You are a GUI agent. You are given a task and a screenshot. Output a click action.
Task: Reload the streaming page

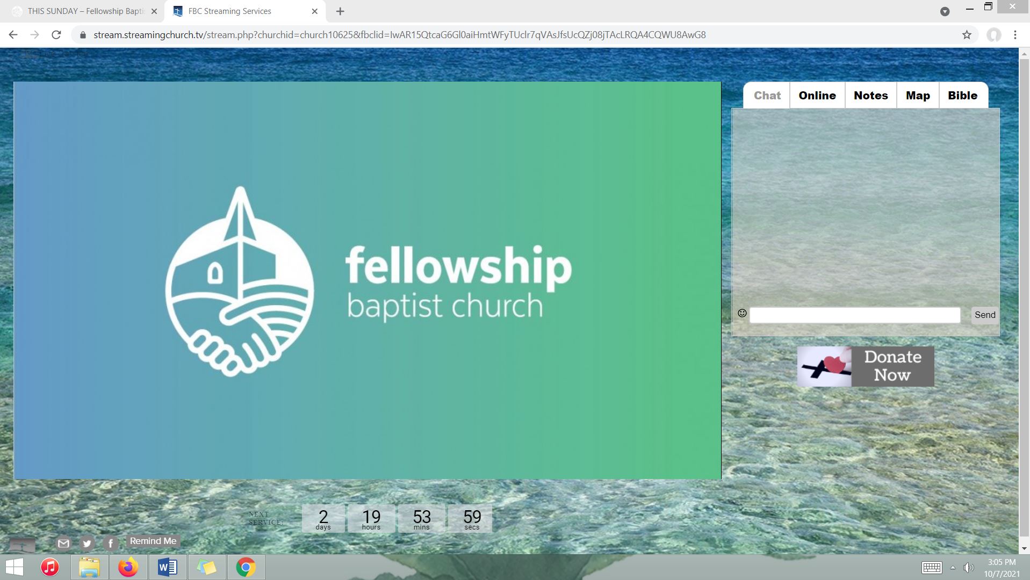tap(56, 35)
